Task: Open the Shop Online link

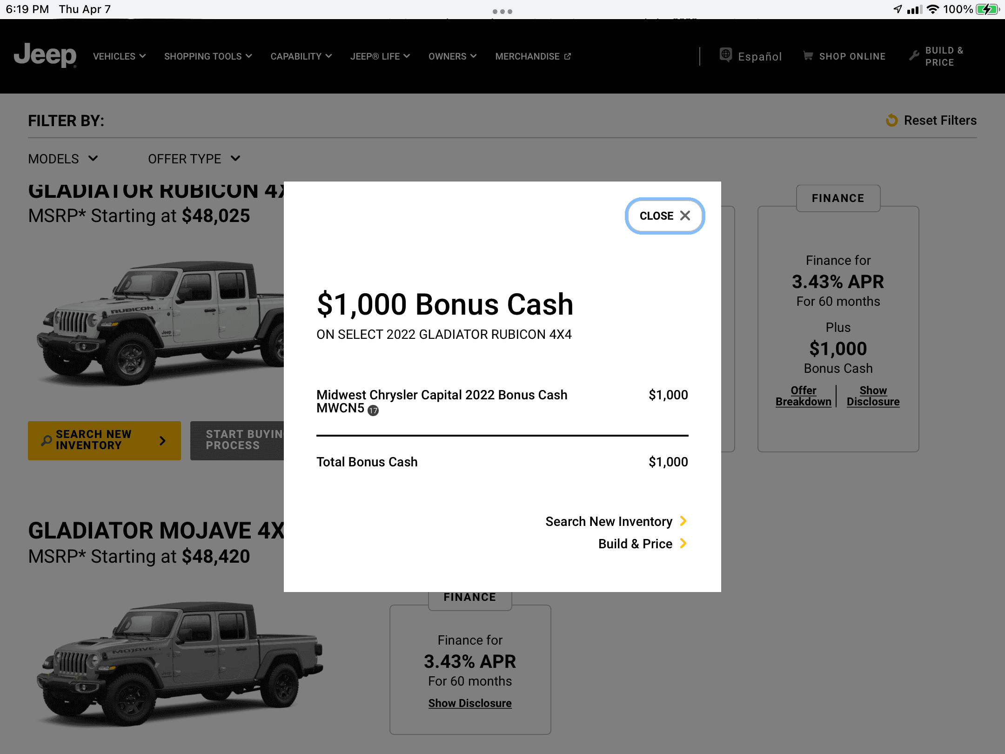Action: click(852, 56)
